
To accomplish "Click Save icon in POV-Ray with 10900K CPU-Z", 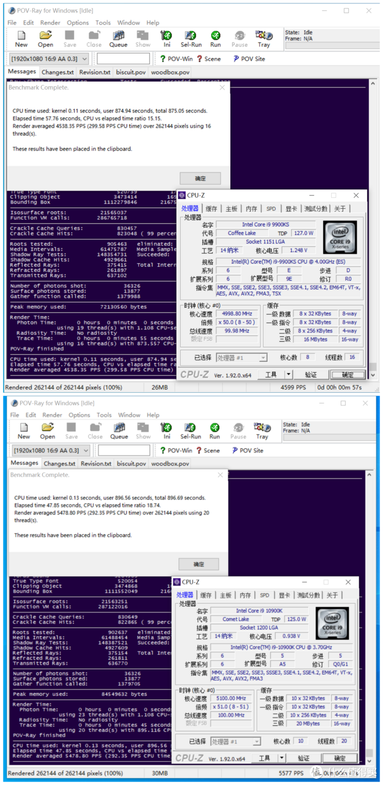I will tap(71, 431).
